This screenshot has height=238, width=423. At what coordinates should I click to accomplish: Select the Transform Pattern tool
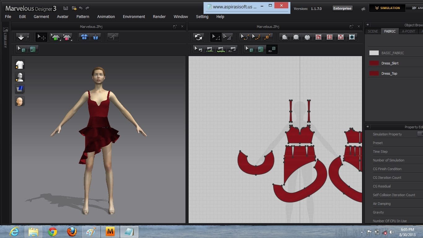coord(227,37)
